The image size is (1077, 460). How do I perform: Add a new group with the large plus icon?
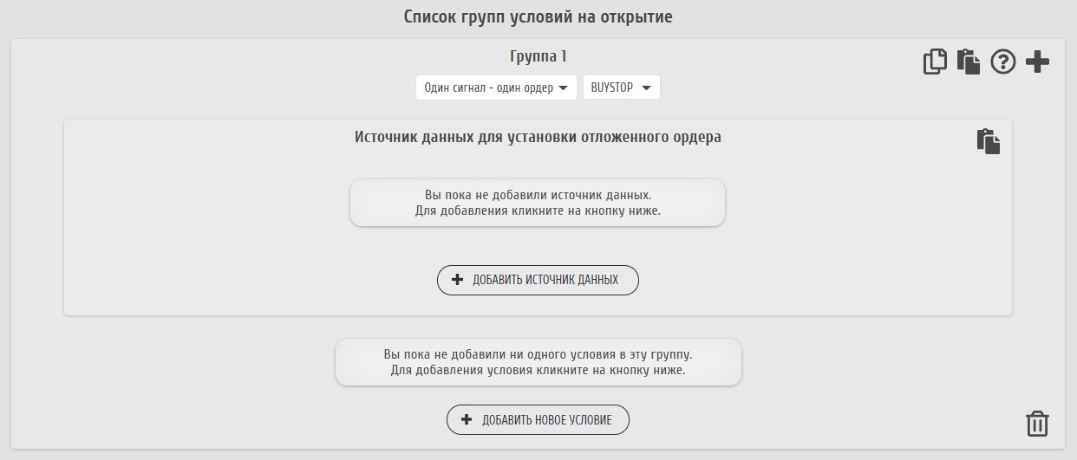coord(1037,62)
